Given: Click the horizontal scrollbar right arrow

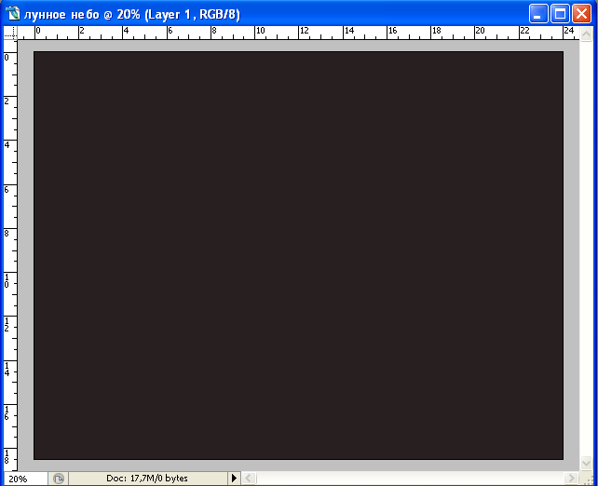Looking at the screenshot, I should coord(571,478).
